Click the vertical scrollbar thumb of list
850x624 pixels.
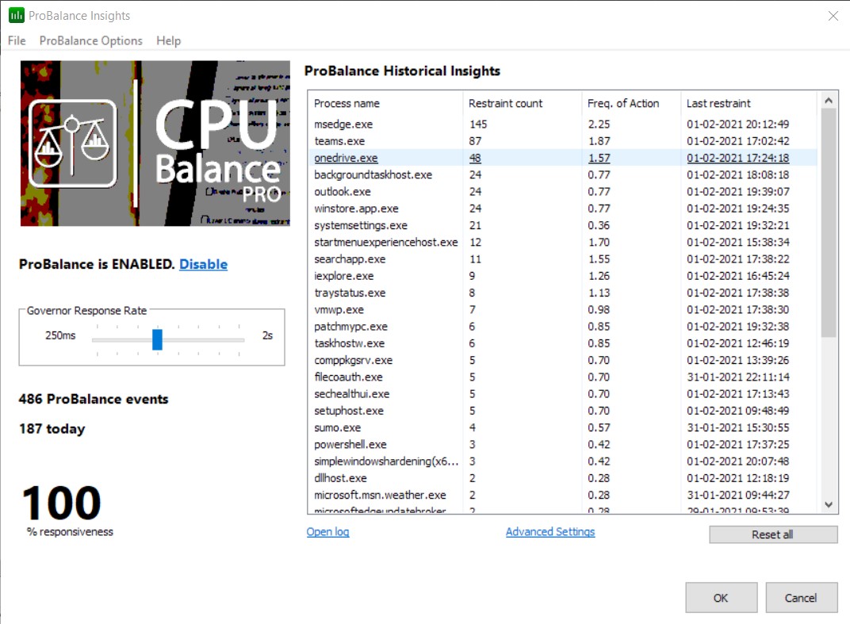pyautogui.click(x=829, y=222)
